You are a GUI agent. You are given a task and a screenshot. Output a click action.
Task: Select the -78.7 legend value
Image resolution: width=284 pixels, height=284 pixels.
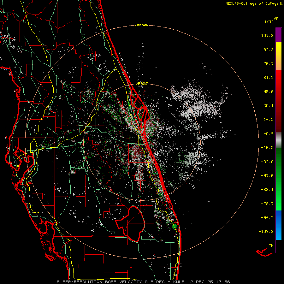[267, 204]
